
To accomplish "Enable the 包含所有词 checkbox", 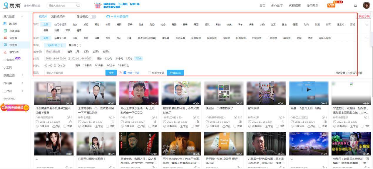I will [149, 72].
